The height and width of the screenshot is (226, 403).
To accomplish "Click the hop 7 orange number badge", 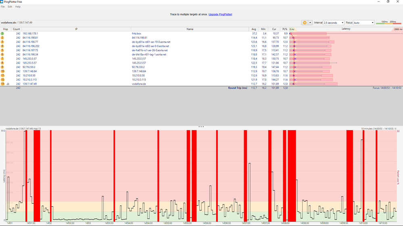I will coord(2,59).
